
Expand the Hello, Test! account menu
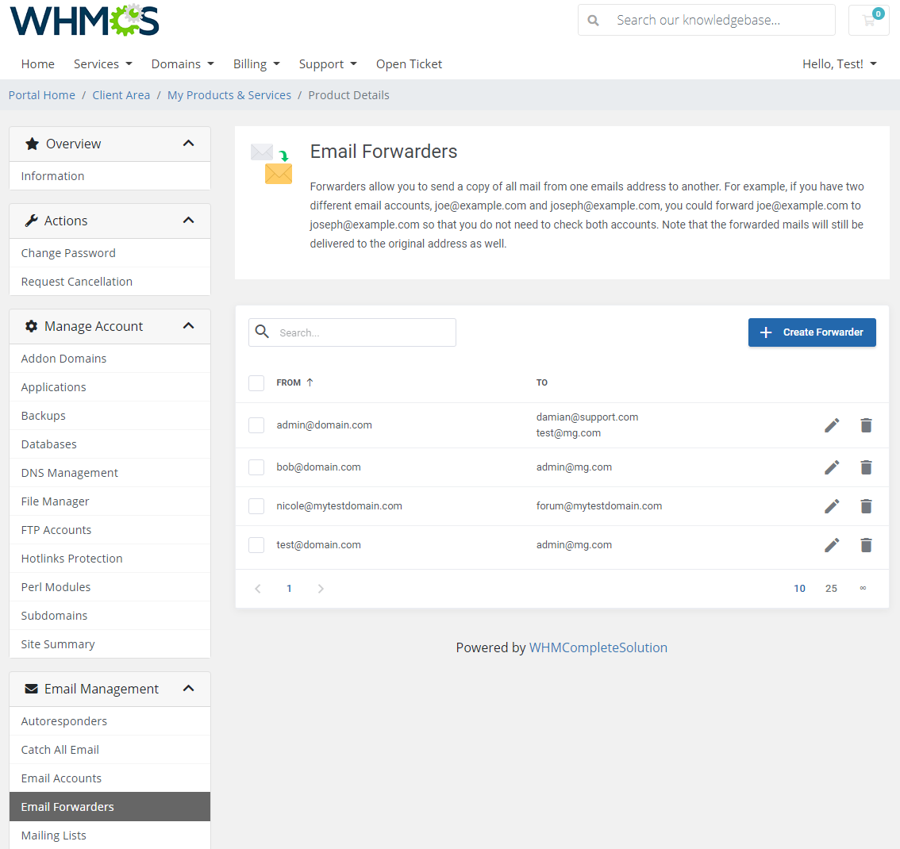click(840, 63)
